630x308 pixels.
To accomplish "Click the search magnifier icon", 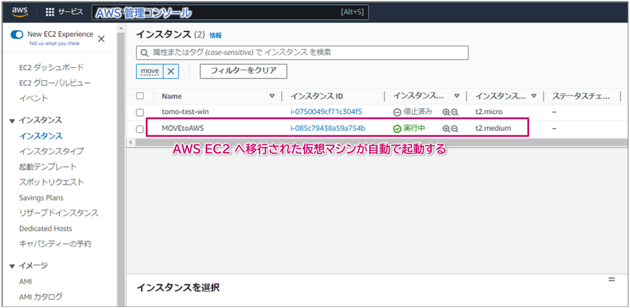I will (x=144, y=53).
